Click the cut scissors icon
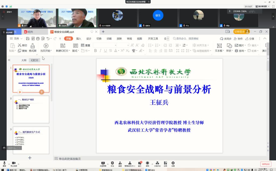The width and height of the screenshot is (276, 171). pyautogui.click(x=20, y=45)
